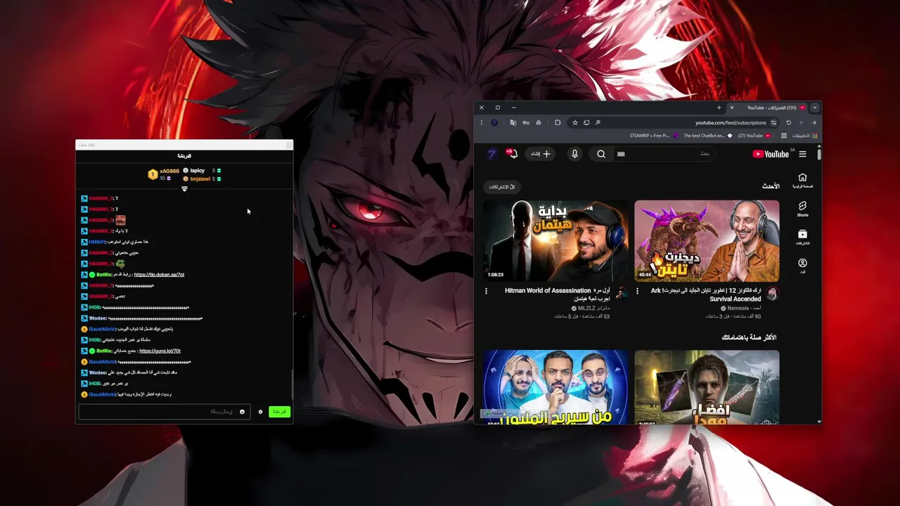Open Chrome three-dot menu

click(x=482, y=122)
